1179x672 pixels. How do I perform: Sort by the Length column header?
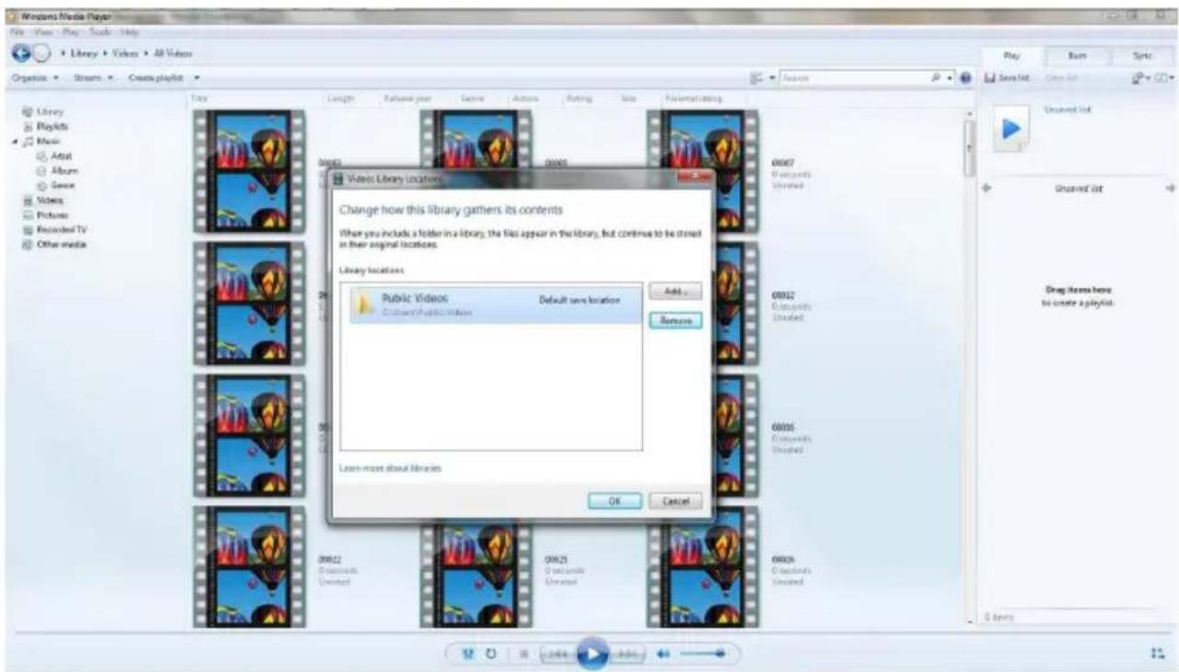[x=340, y=97]
